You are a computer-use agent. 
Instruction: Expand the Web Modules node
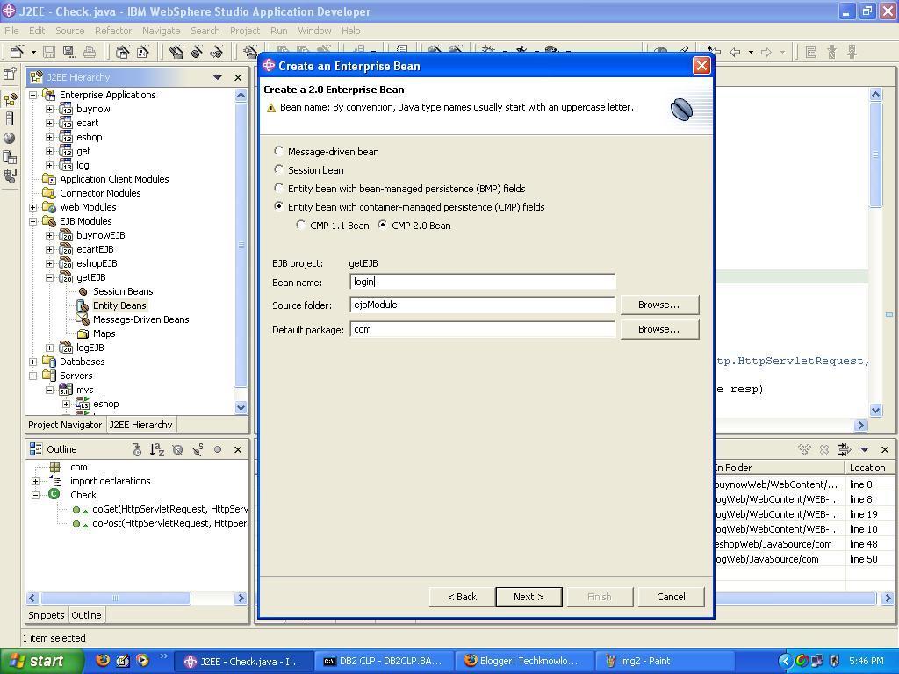point(33,207)
